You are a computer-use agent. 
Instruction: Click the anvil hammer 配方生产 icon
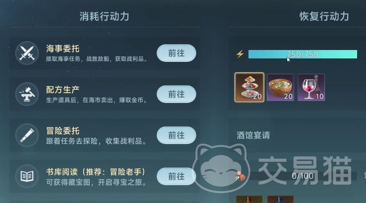point(27,94)
